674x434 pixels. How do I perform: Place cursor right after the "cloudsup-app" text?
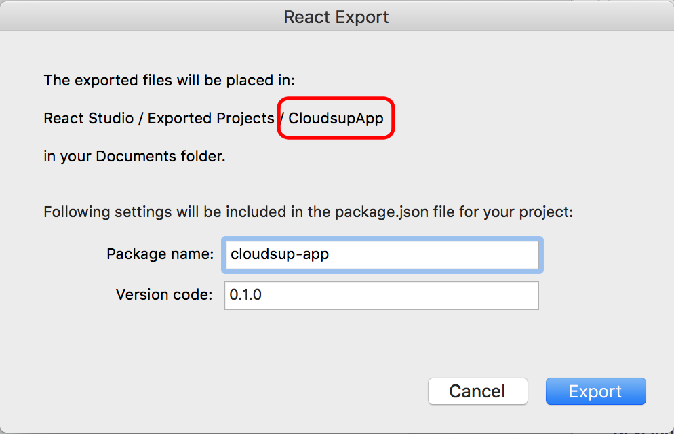(331, 254)
